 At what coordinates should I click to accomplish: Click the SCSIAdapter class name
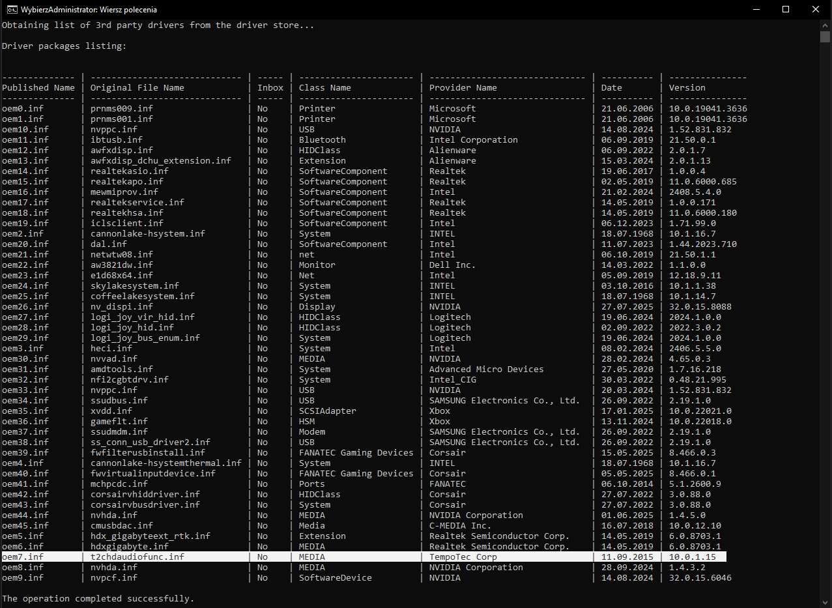point(328,411)
